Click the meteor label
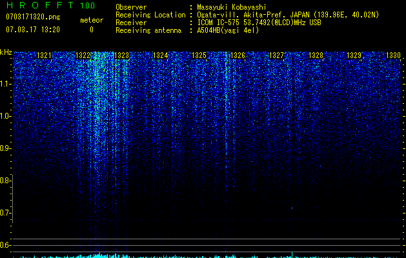The width and height of the screenshot is (406, 258). (x=92, y=20)
